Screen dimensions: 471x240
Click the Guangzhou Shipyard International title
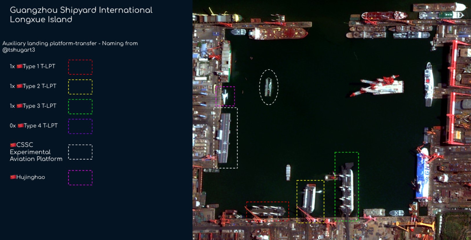(81, 10)
